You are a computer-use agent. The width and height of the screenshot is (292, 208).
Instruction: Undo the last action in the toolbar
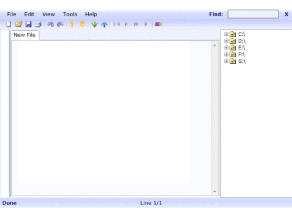(x=51, y=24)
